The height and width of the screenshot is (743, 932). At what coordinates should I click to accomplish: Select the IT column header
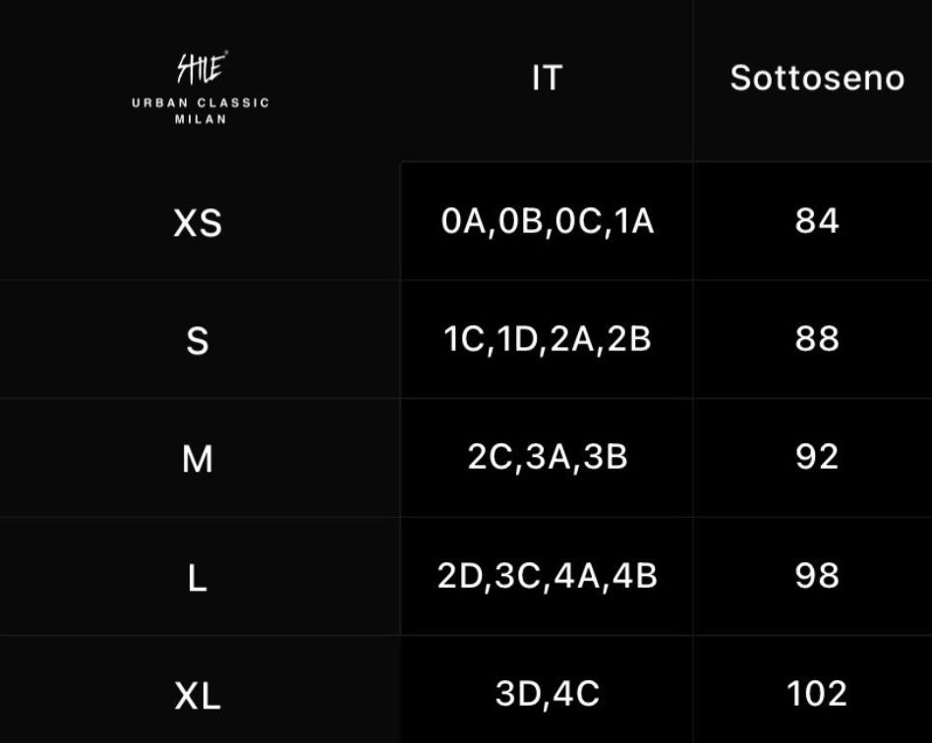[x=547, y=78]
